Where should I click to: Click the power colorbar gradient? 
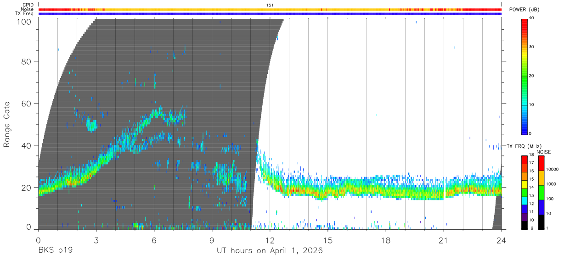(x=525, y=77)
